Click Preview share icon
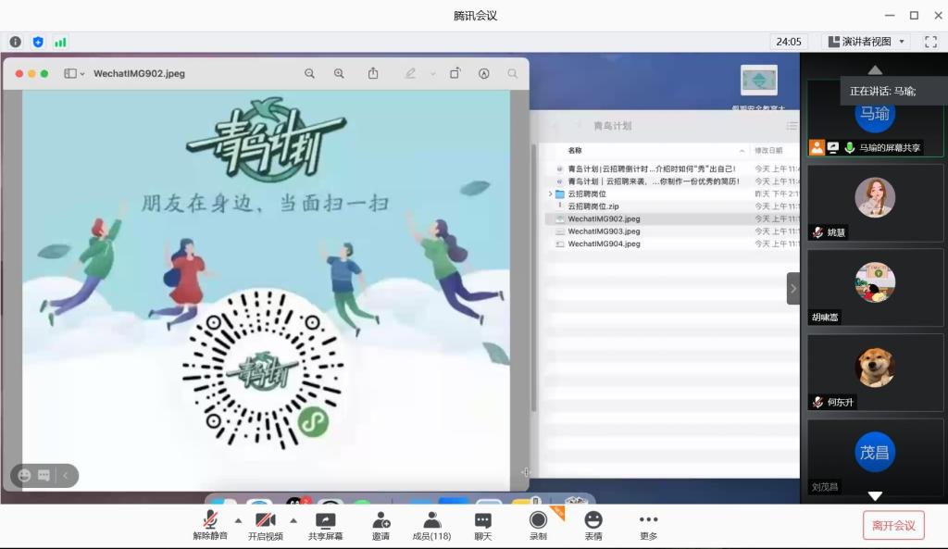948x549 pixels. [373, 73]
